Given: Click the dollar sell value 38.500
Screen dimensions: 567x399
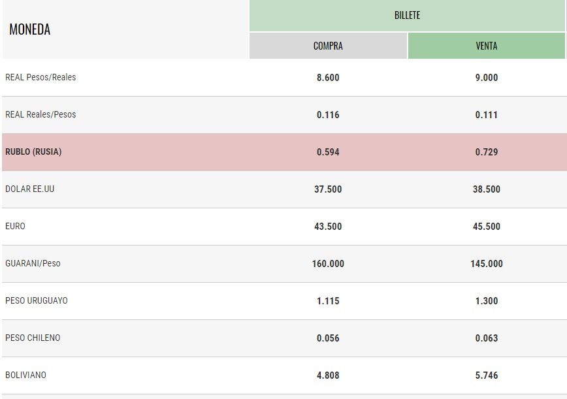Looking at the screenshot, I should pyautogui.click(x=487, y=189).
